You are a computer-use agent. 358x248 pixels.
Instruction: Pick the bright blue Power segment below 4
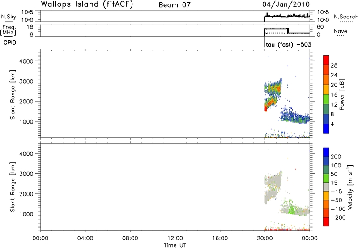326,128
